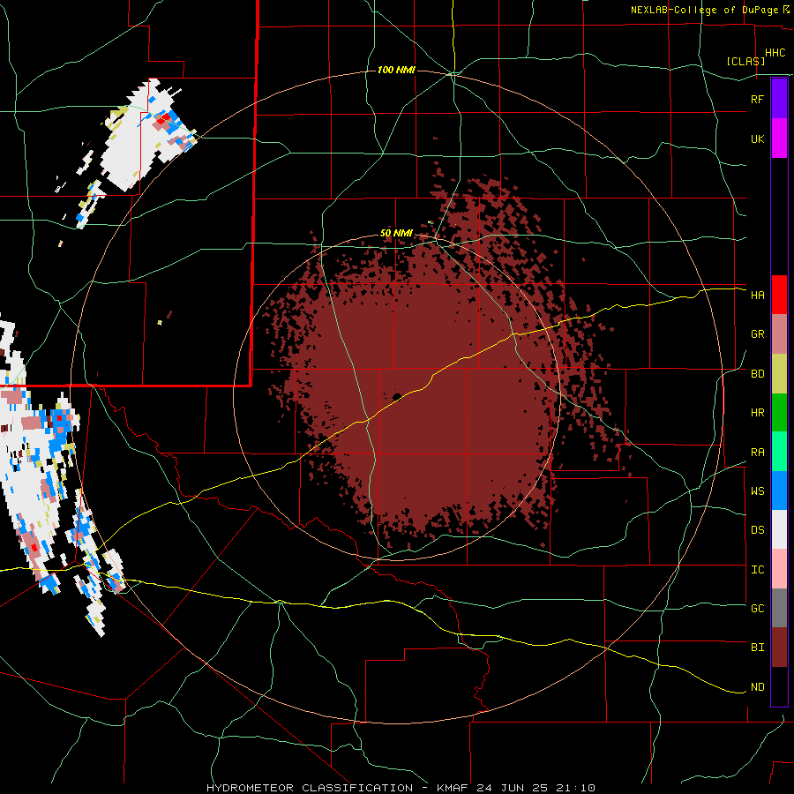The height and width of the screenshot is (794, 794).
Task: Click the HA red legend swatch
Action: [x=779, y=295]
